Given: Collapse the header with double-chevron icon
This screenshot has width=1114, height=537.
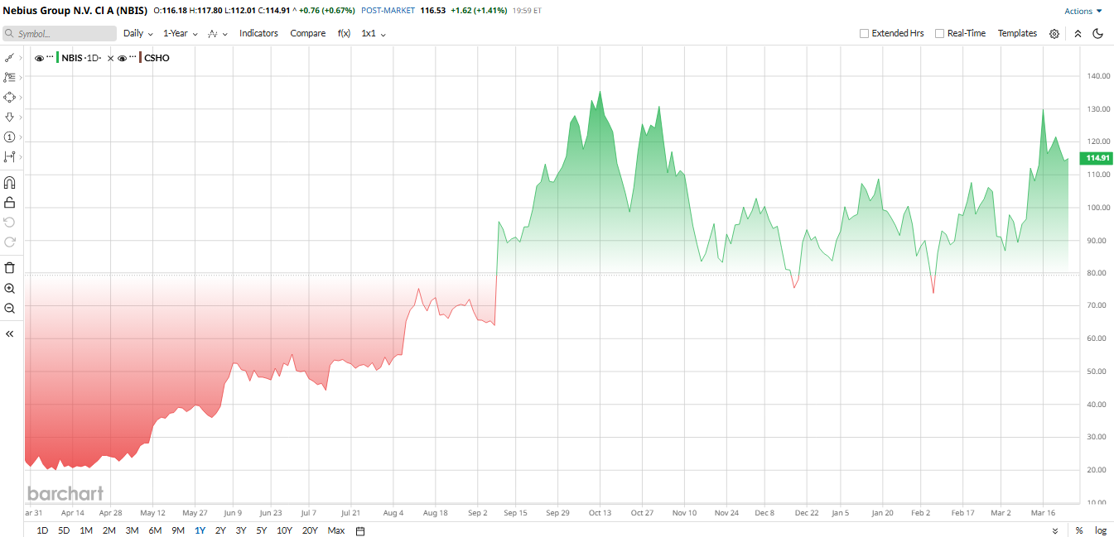Looking at the screenshot, I should (1078, 33).
